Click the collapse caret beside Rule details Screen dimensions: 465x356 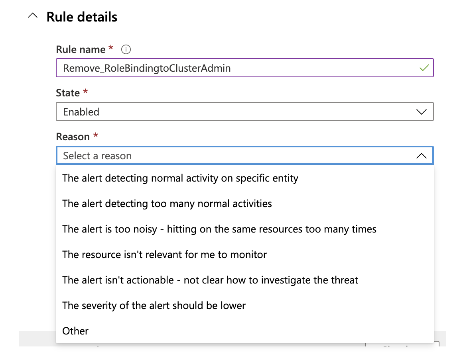point(32,16)
